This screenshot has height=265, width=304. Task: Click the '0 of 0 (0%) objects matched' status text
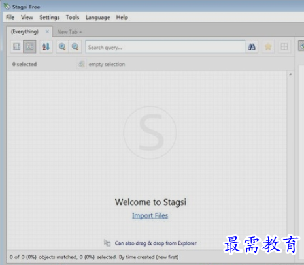coord(43,257)
